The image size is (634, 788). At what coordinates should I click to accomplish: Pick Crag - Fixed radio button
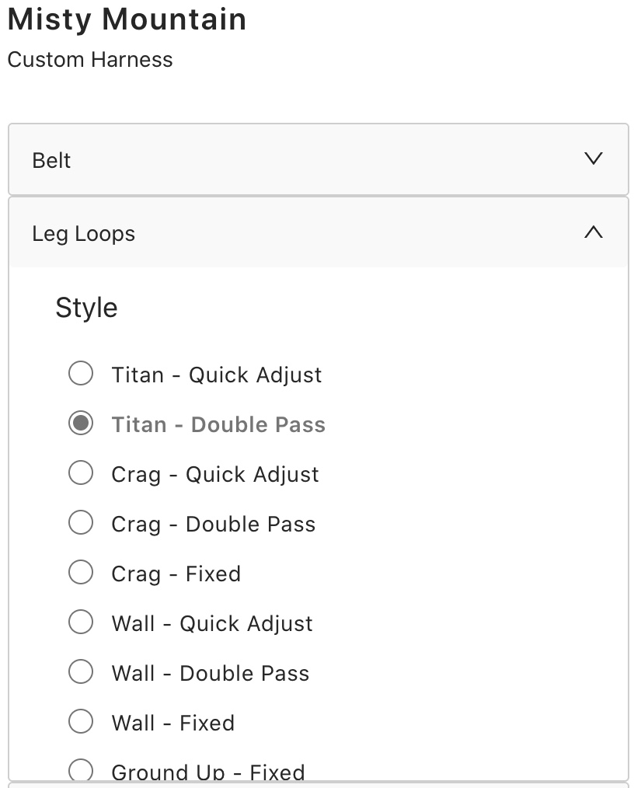click(81, 573)
